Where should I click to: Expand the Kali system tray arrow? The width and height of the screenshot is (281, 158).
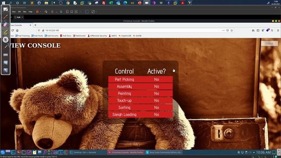[254, 152]
